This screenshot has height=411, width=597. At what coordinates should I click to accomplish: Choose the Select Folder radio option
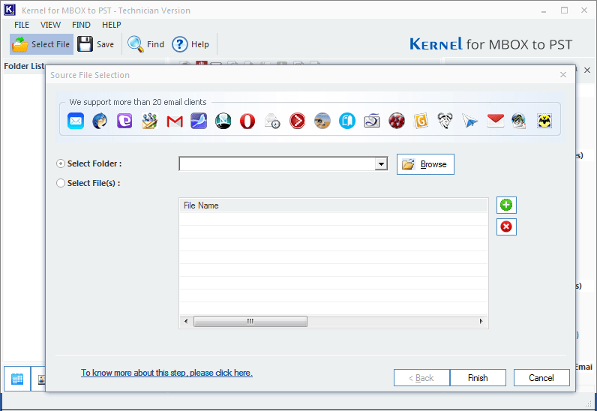[61, 163]
